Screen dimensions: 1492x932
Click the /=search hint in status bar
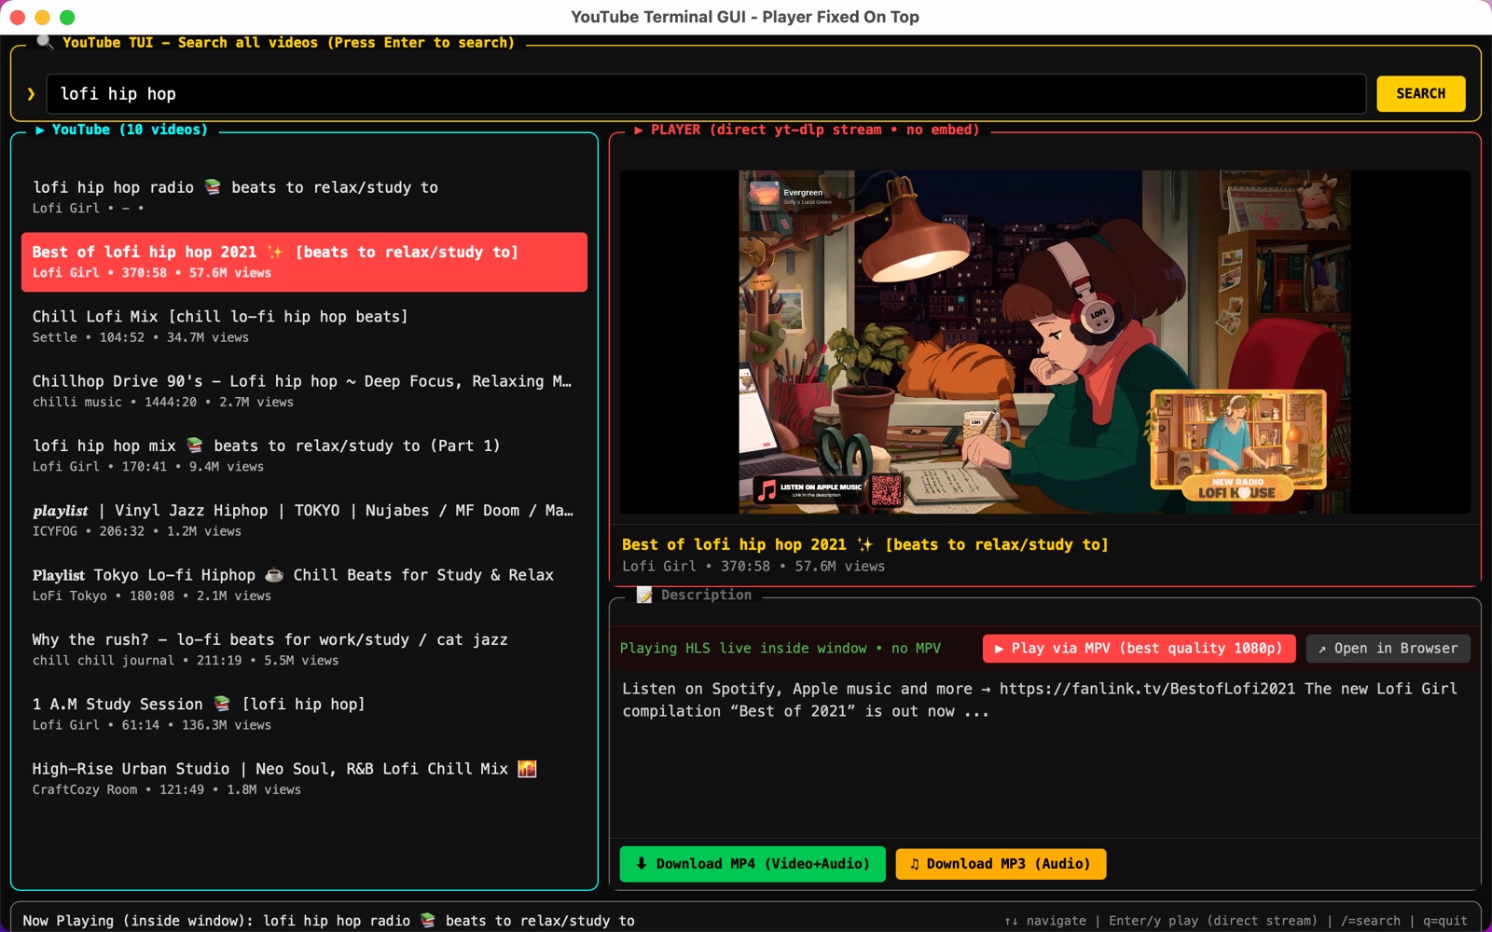[x=1370, y=920]
